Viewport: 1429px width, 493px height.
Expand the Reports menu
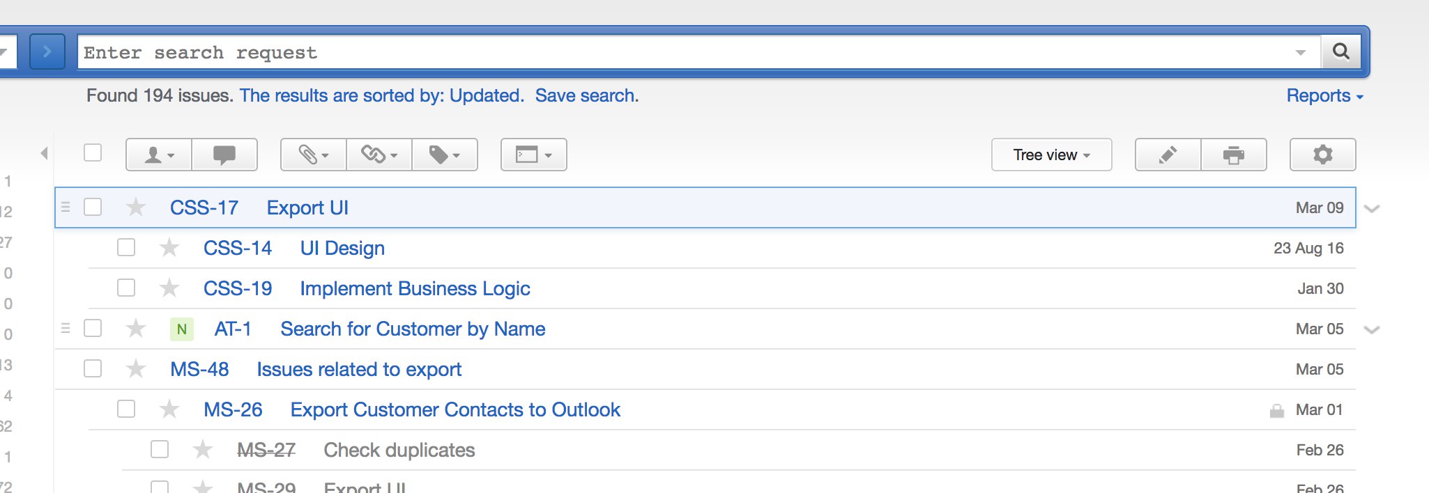pyautogui.click(x=1324, y=95)
